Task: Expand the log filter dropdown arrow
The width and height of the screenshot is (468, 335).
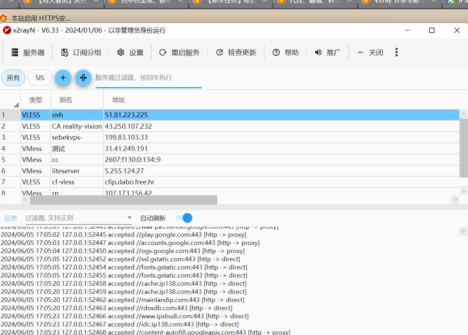Action: click(130, 218)
